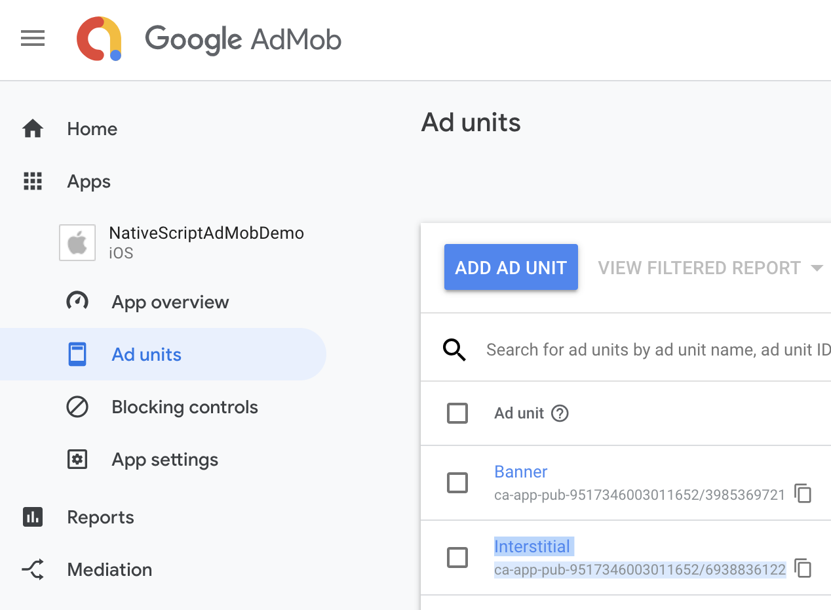Expand the View Filtered Report dropdown arrow

[817, 268]
